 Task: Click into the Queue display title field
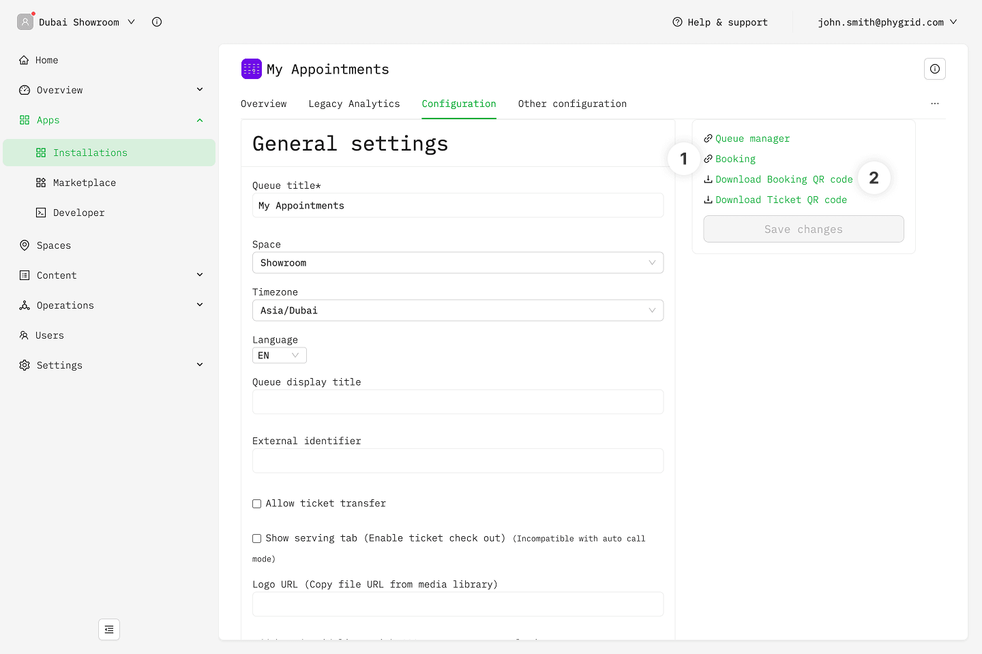458,402
